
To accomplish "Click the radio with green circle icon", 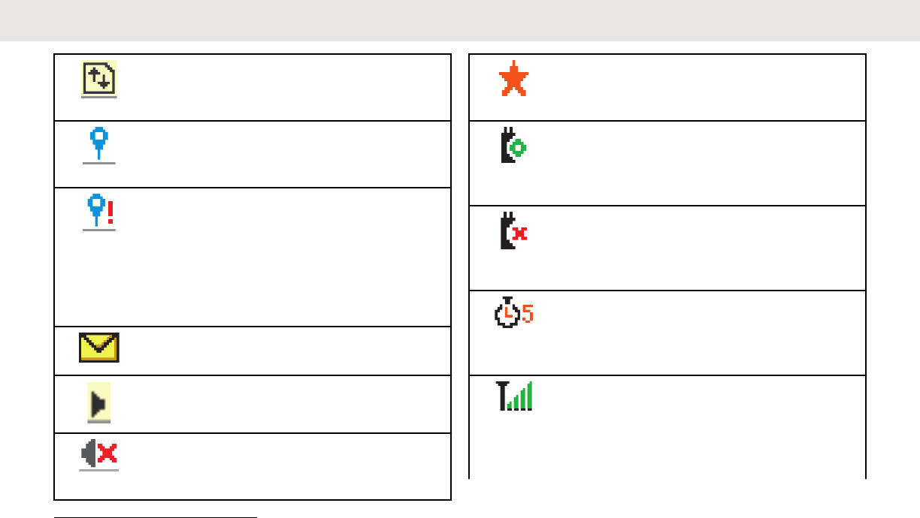I will tap(513, 148).
